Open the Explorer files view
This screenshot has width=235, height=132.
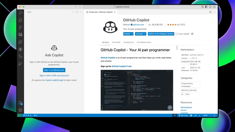tap(21, 20)
